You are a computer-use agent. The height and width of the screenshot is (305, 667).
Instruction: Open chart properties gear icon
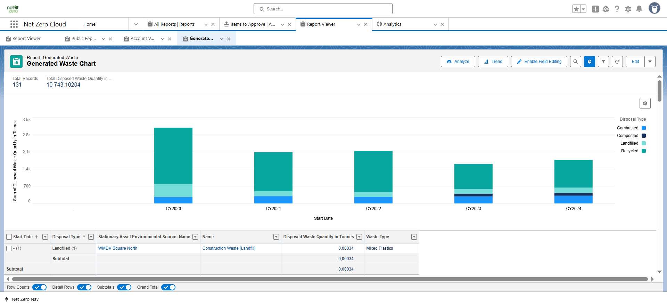click(645, 103)
